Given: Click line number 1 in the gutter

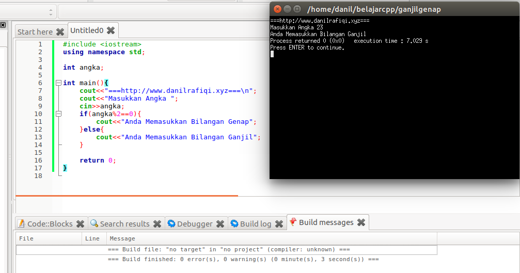Looking at the screenshot, I should [40, 44].
